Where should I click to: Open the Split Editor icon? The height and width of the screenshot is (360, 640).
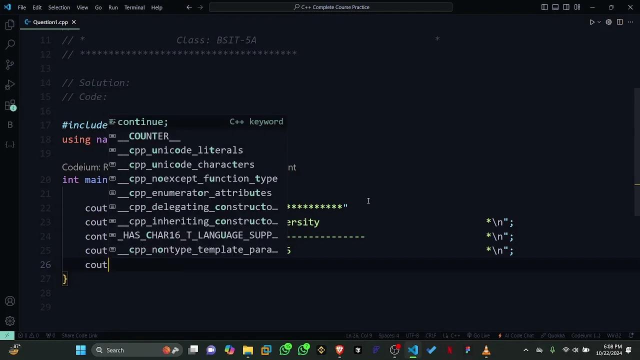619,22
